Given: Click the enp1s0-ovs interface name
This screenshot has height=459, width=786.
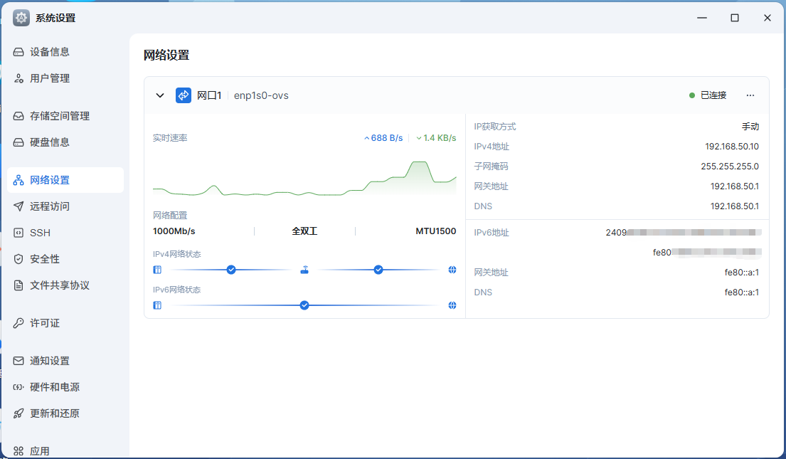Looking at the screenshot, I should pyautogui.click(x=261, y=95).
